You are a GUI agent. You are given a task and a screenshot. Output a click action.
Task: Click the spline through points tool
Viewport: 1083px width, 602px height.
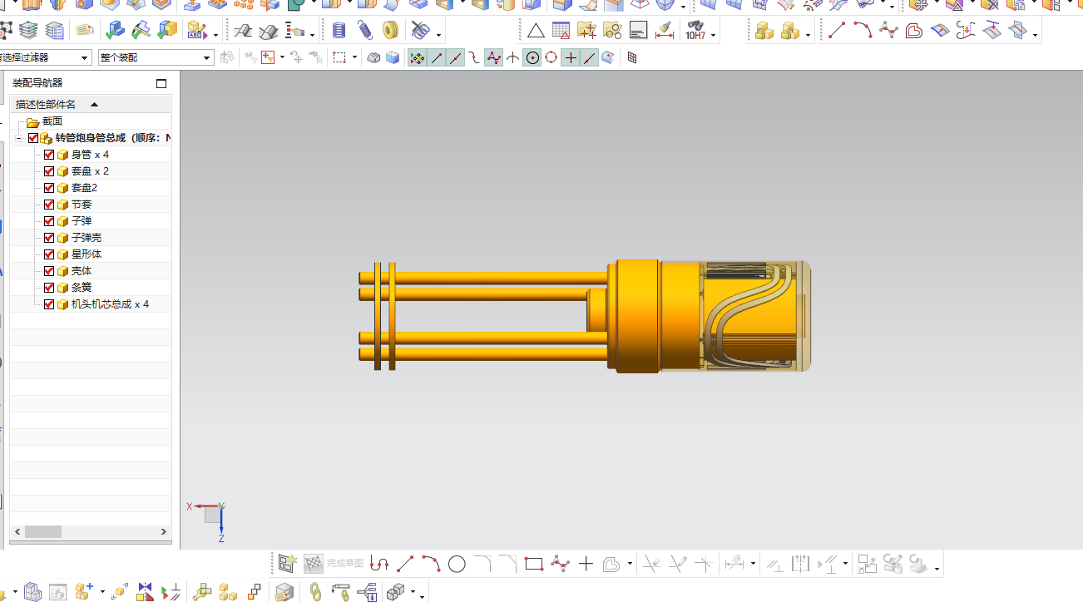pyautogui.click(x=888, y=32)
